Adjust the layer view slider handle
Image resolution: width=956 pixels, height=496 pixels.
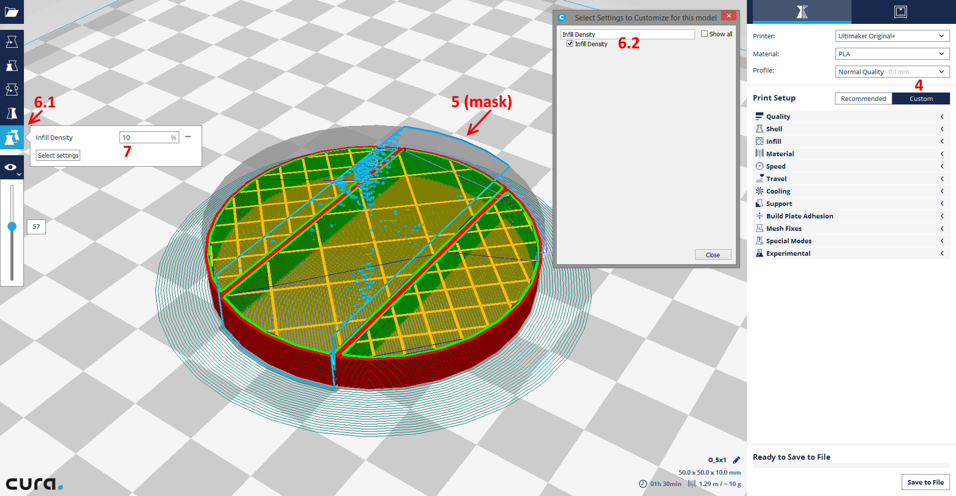coord(12,226)
